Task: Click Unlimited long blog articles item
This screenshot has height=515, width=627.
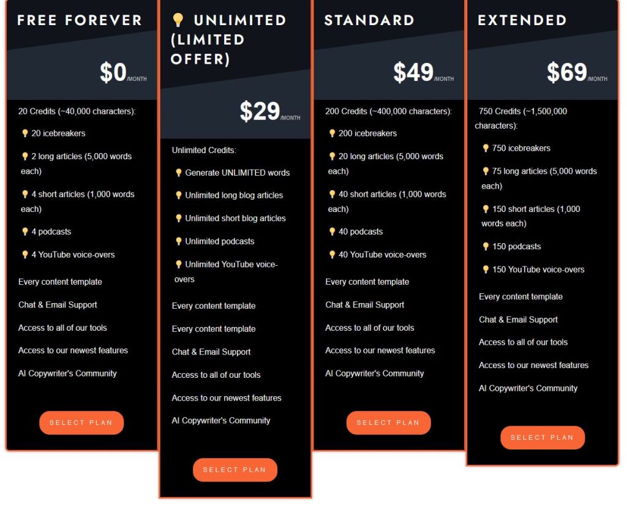Action: pos(234,195)
